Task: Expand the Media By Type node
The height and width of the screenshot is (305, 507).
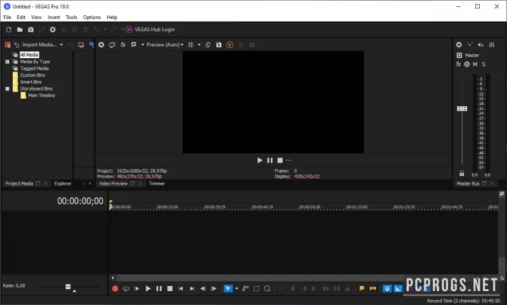Action: pyautogui.click(x=8, y=61)
